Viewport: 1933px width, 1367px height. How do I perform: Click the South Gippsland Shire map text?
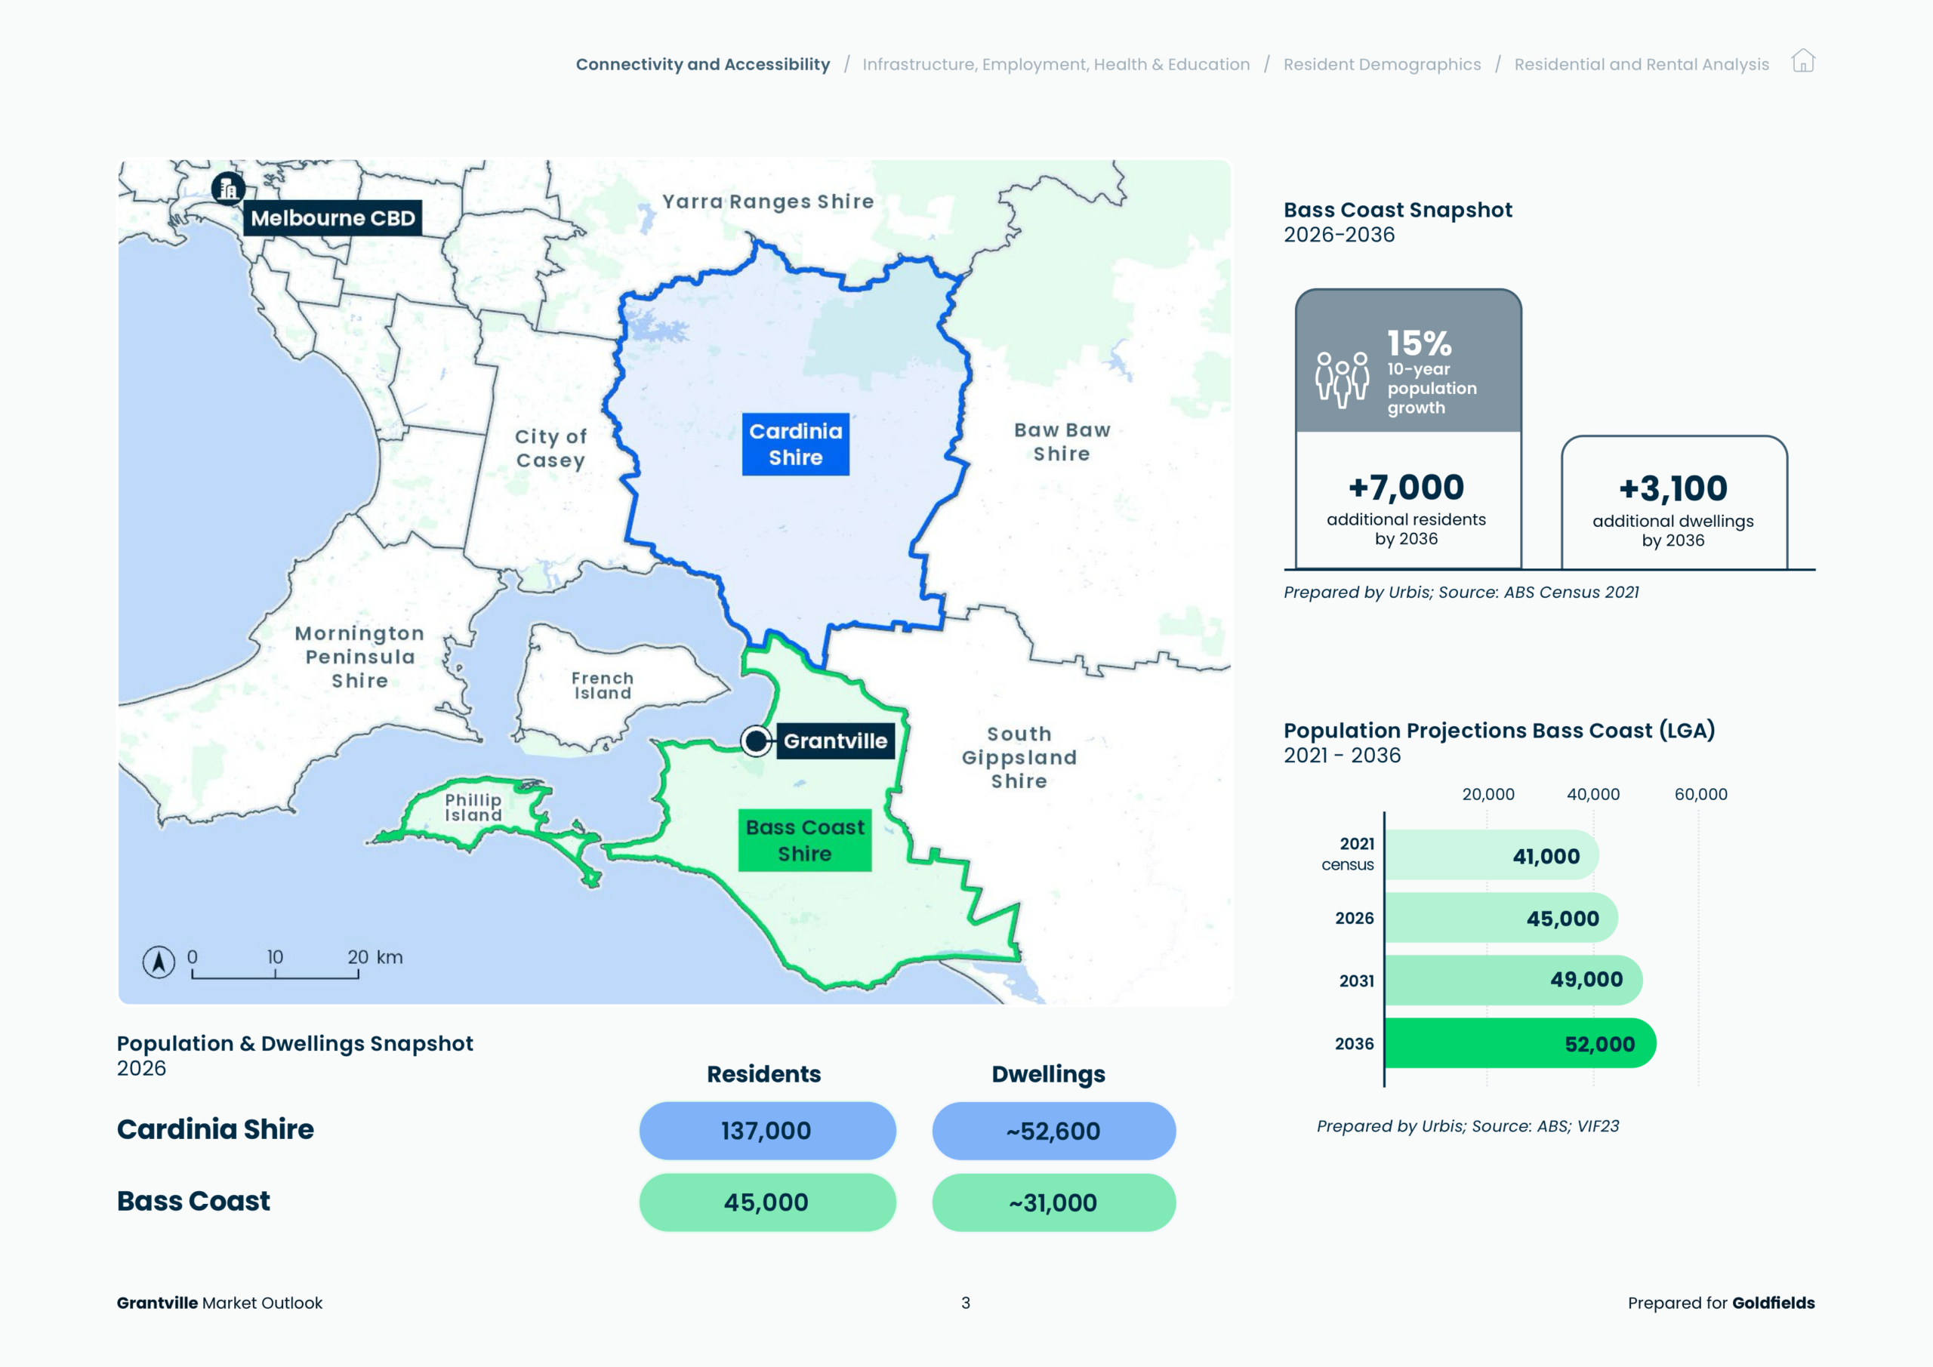click(1019, 757)
